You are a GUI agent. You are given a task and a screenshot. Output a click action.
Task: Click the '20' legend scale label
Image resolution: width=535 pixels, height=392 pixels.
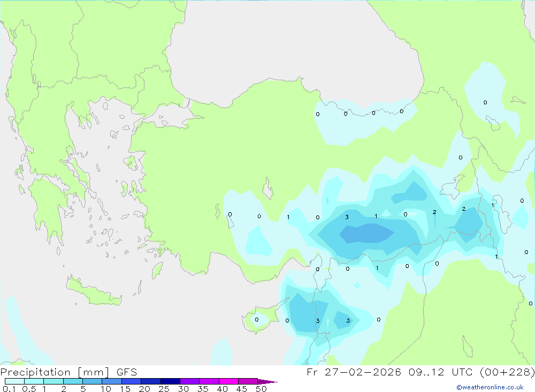(x=144, y=389)
